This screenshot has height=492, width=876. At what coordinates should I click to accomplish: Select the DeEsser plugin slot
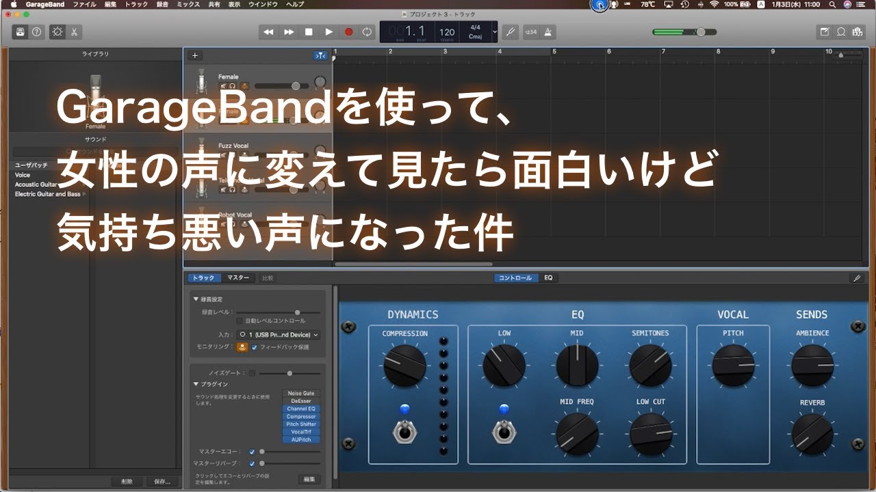[x=301, y=401]
